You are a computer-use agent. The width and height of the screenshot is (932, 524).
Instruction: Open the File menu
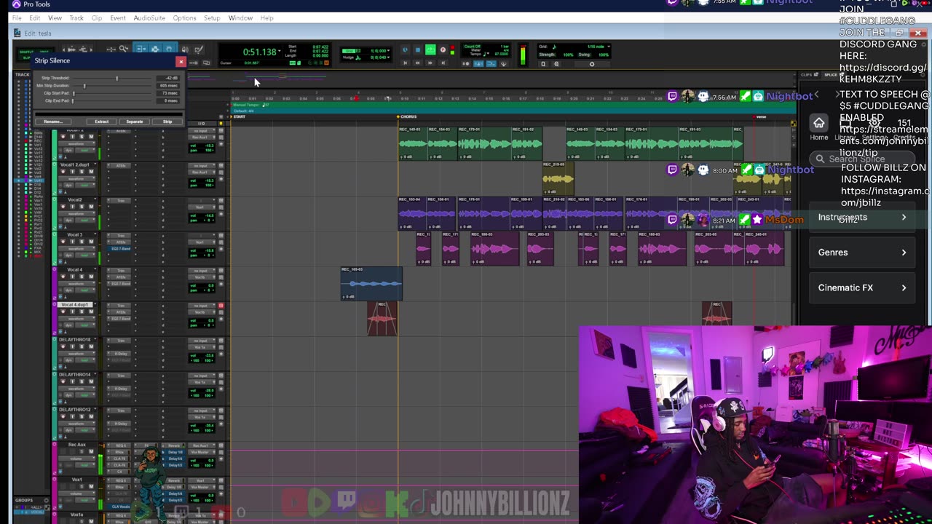[x=18, y=18]
